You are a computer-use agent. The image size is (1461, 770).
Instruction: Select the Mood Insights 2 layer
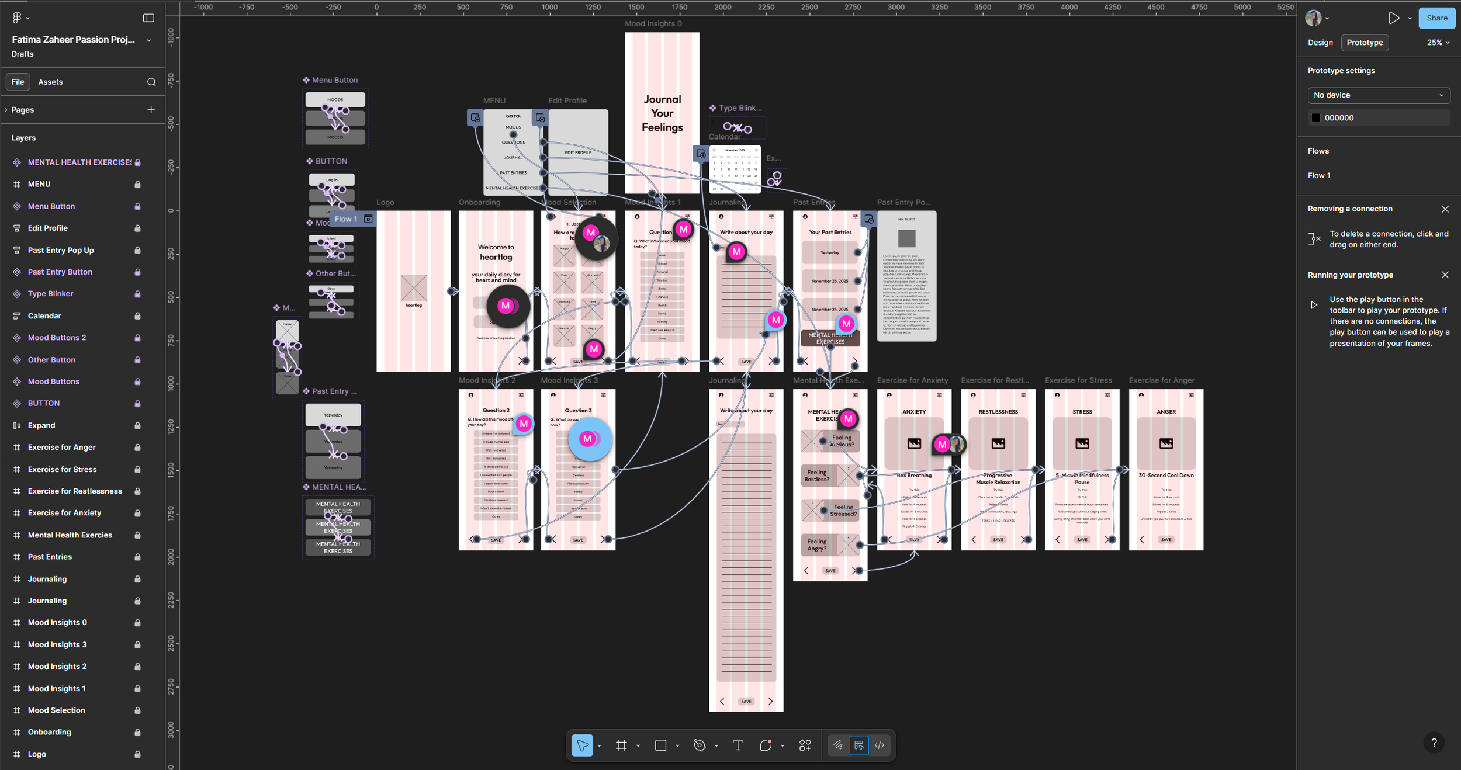[x=57, y=666]
